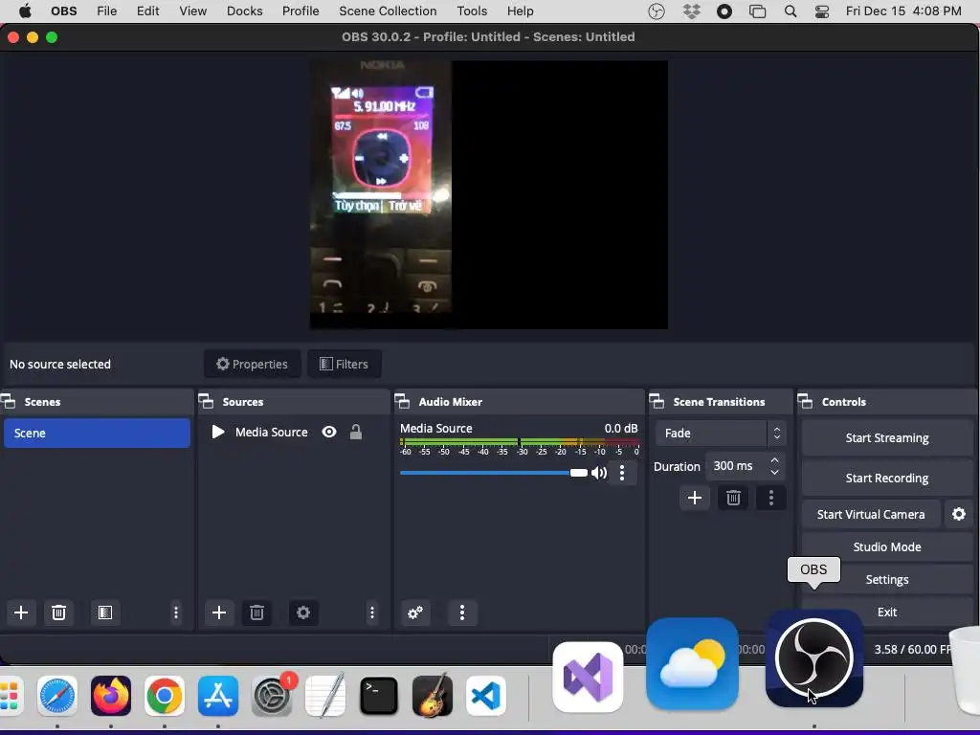The width and height of the screenshot is (980, 735).
Task: Open transition properties three-dot menu
Action: [770, 498]
